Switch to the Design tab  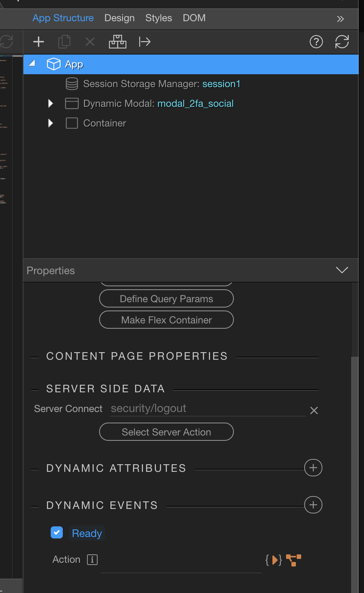tap(119, 18)
